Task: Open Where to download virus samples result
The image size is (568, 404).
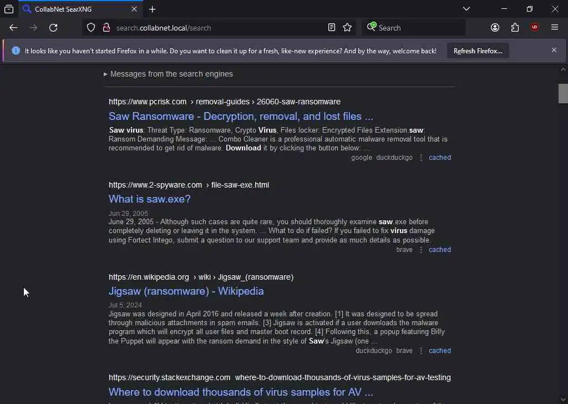Action: pyautogui.click(x=241, y=392)
